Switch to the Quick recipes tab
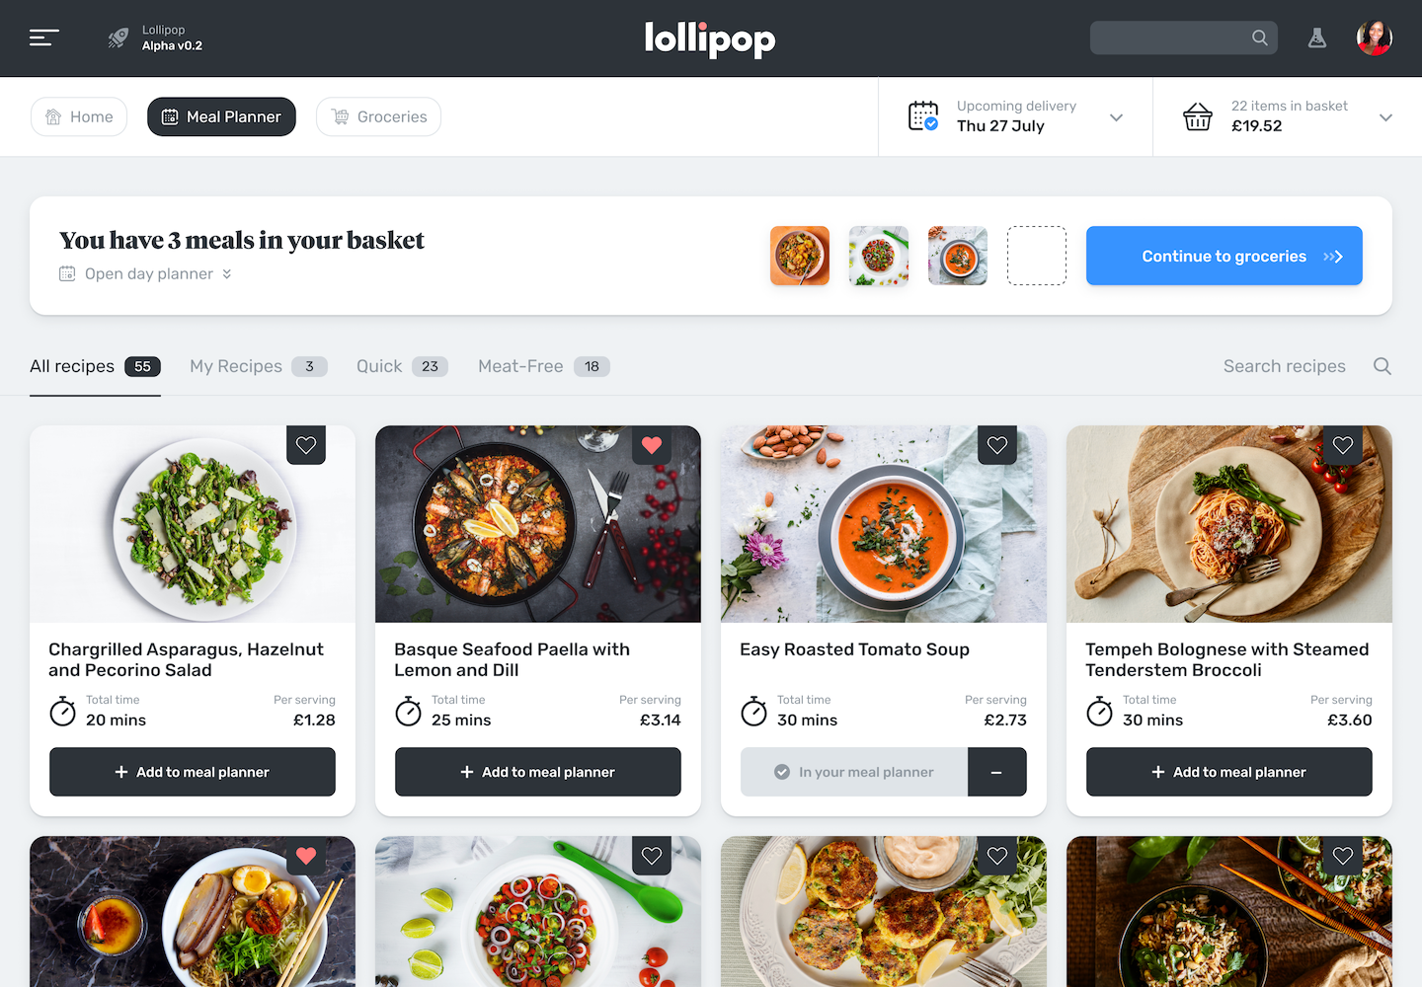1422x987 pixels. [402, 366]
